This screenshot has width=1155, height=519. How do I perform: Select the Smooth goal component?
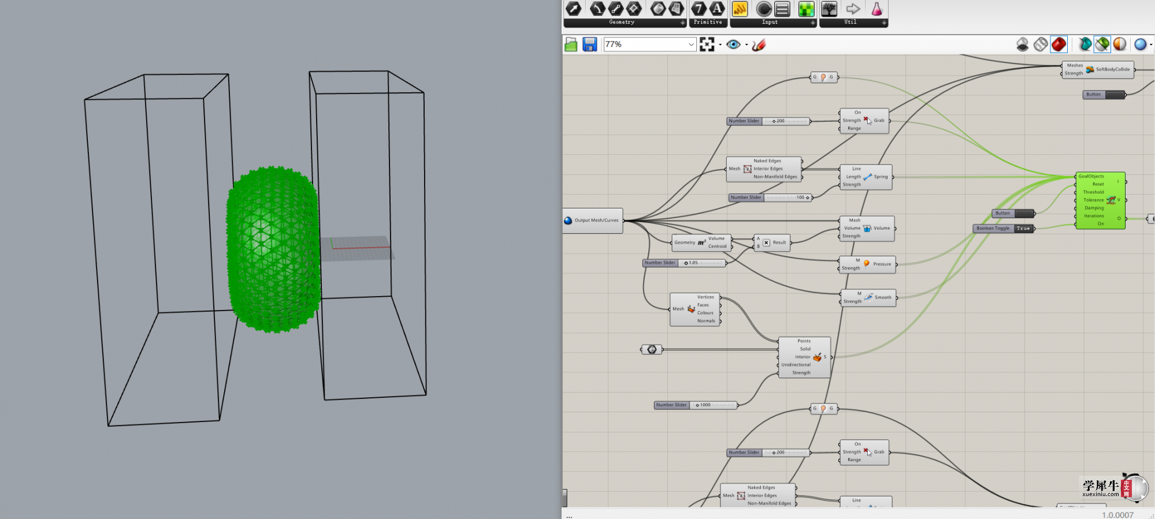(868, 297)
